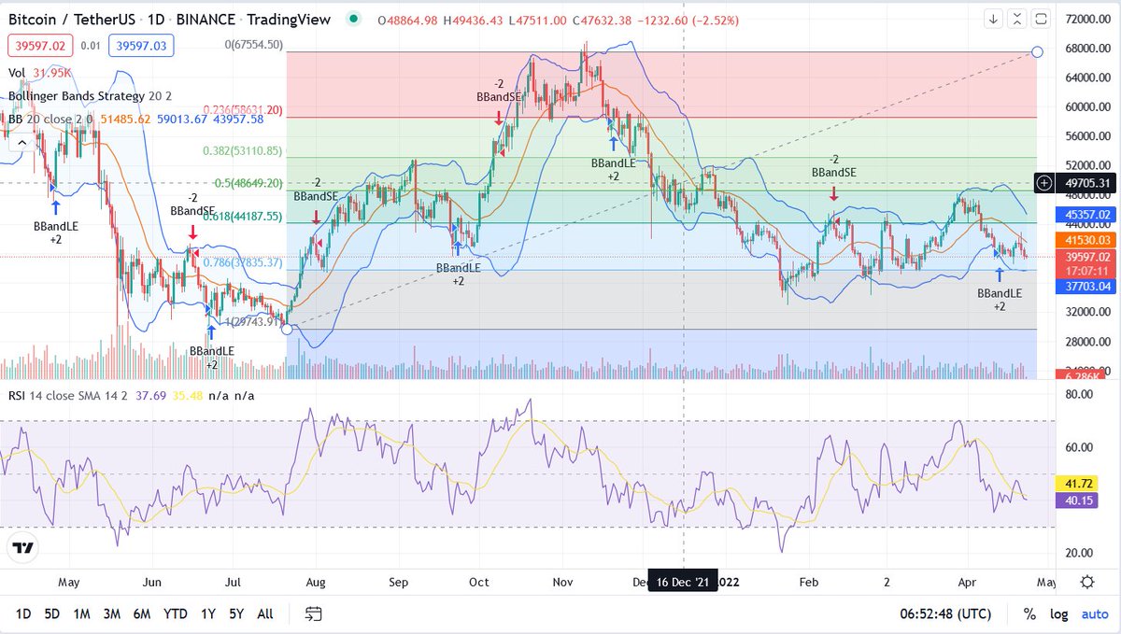Click the BBandLE arrow marker in April 2022
The height and width of the screenshot is (634, 1121).
coord(1000,275)
